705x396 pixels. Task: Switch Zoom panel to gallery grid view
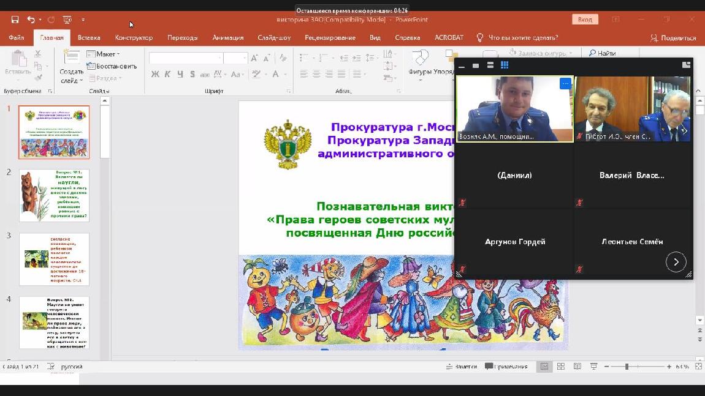[x=505, y=65]
